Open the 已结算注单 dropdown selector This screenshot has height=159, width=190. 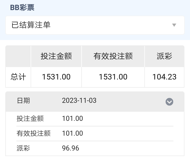click(95, 25)
